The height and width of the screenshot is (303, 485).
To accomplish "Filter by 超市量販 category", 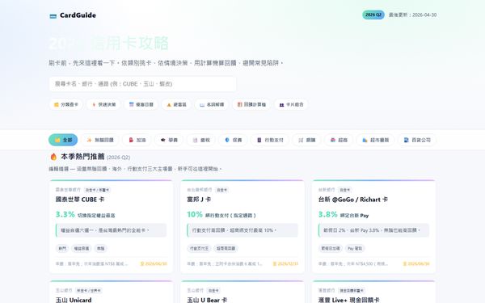I will (x=376, y=140).
